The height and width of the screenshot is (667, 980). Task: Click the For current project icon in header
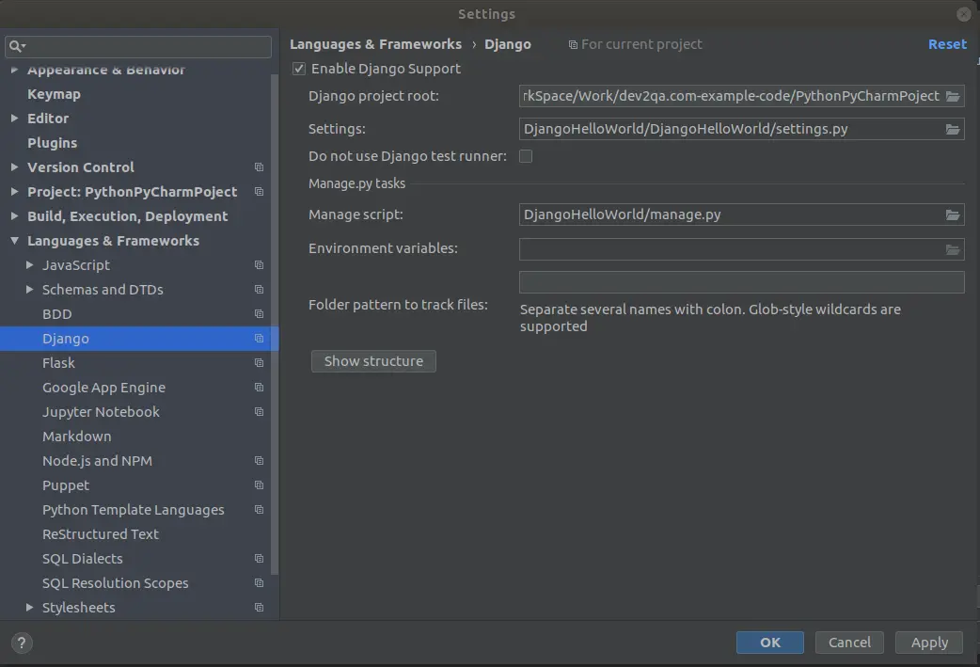[x=573, y=45]
